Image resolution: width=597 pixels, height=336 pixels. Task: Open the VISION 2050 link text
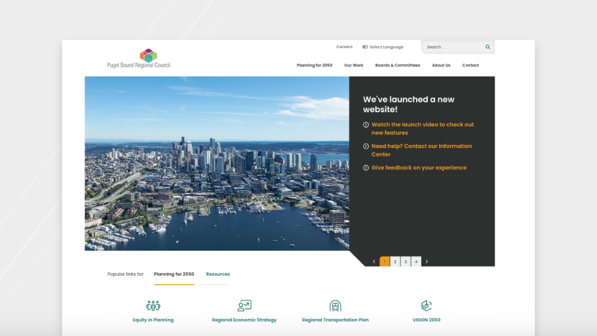tap(427, 320)
